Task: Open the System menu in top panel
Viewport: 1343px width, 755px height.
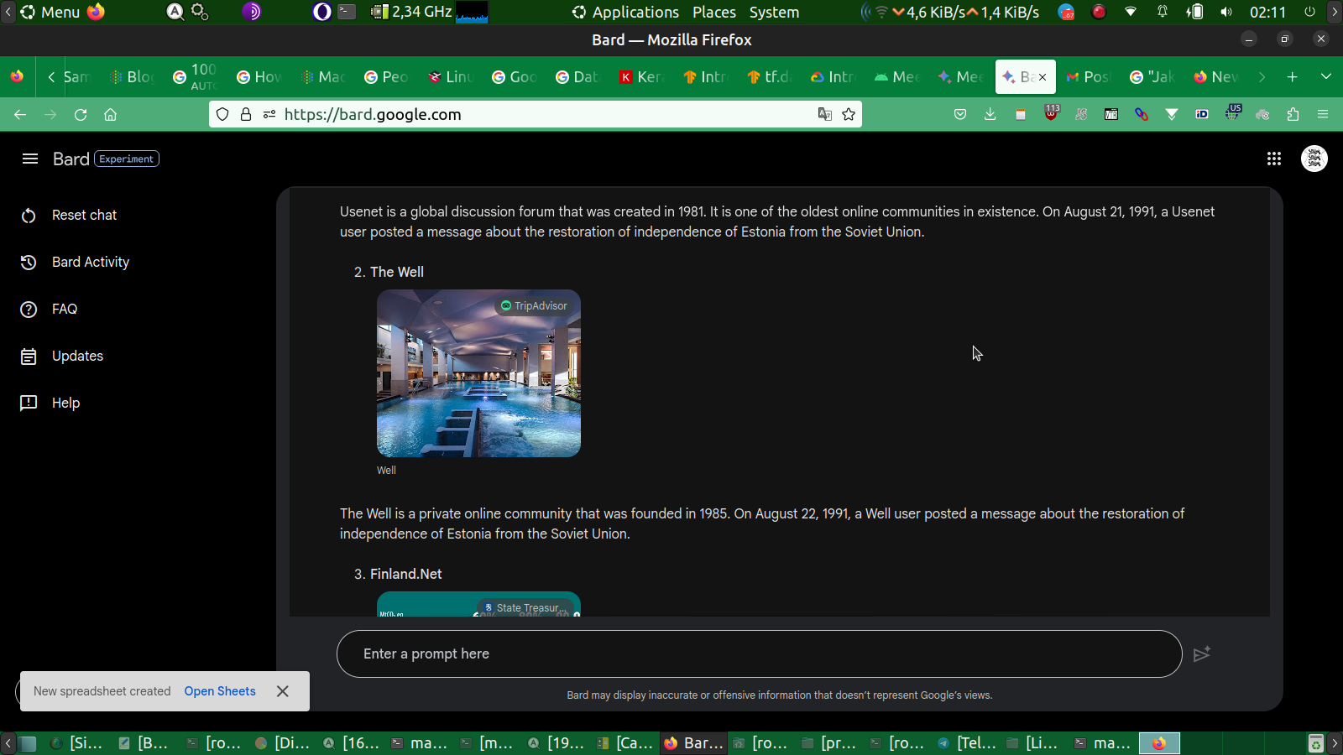Action: [774, 13]
